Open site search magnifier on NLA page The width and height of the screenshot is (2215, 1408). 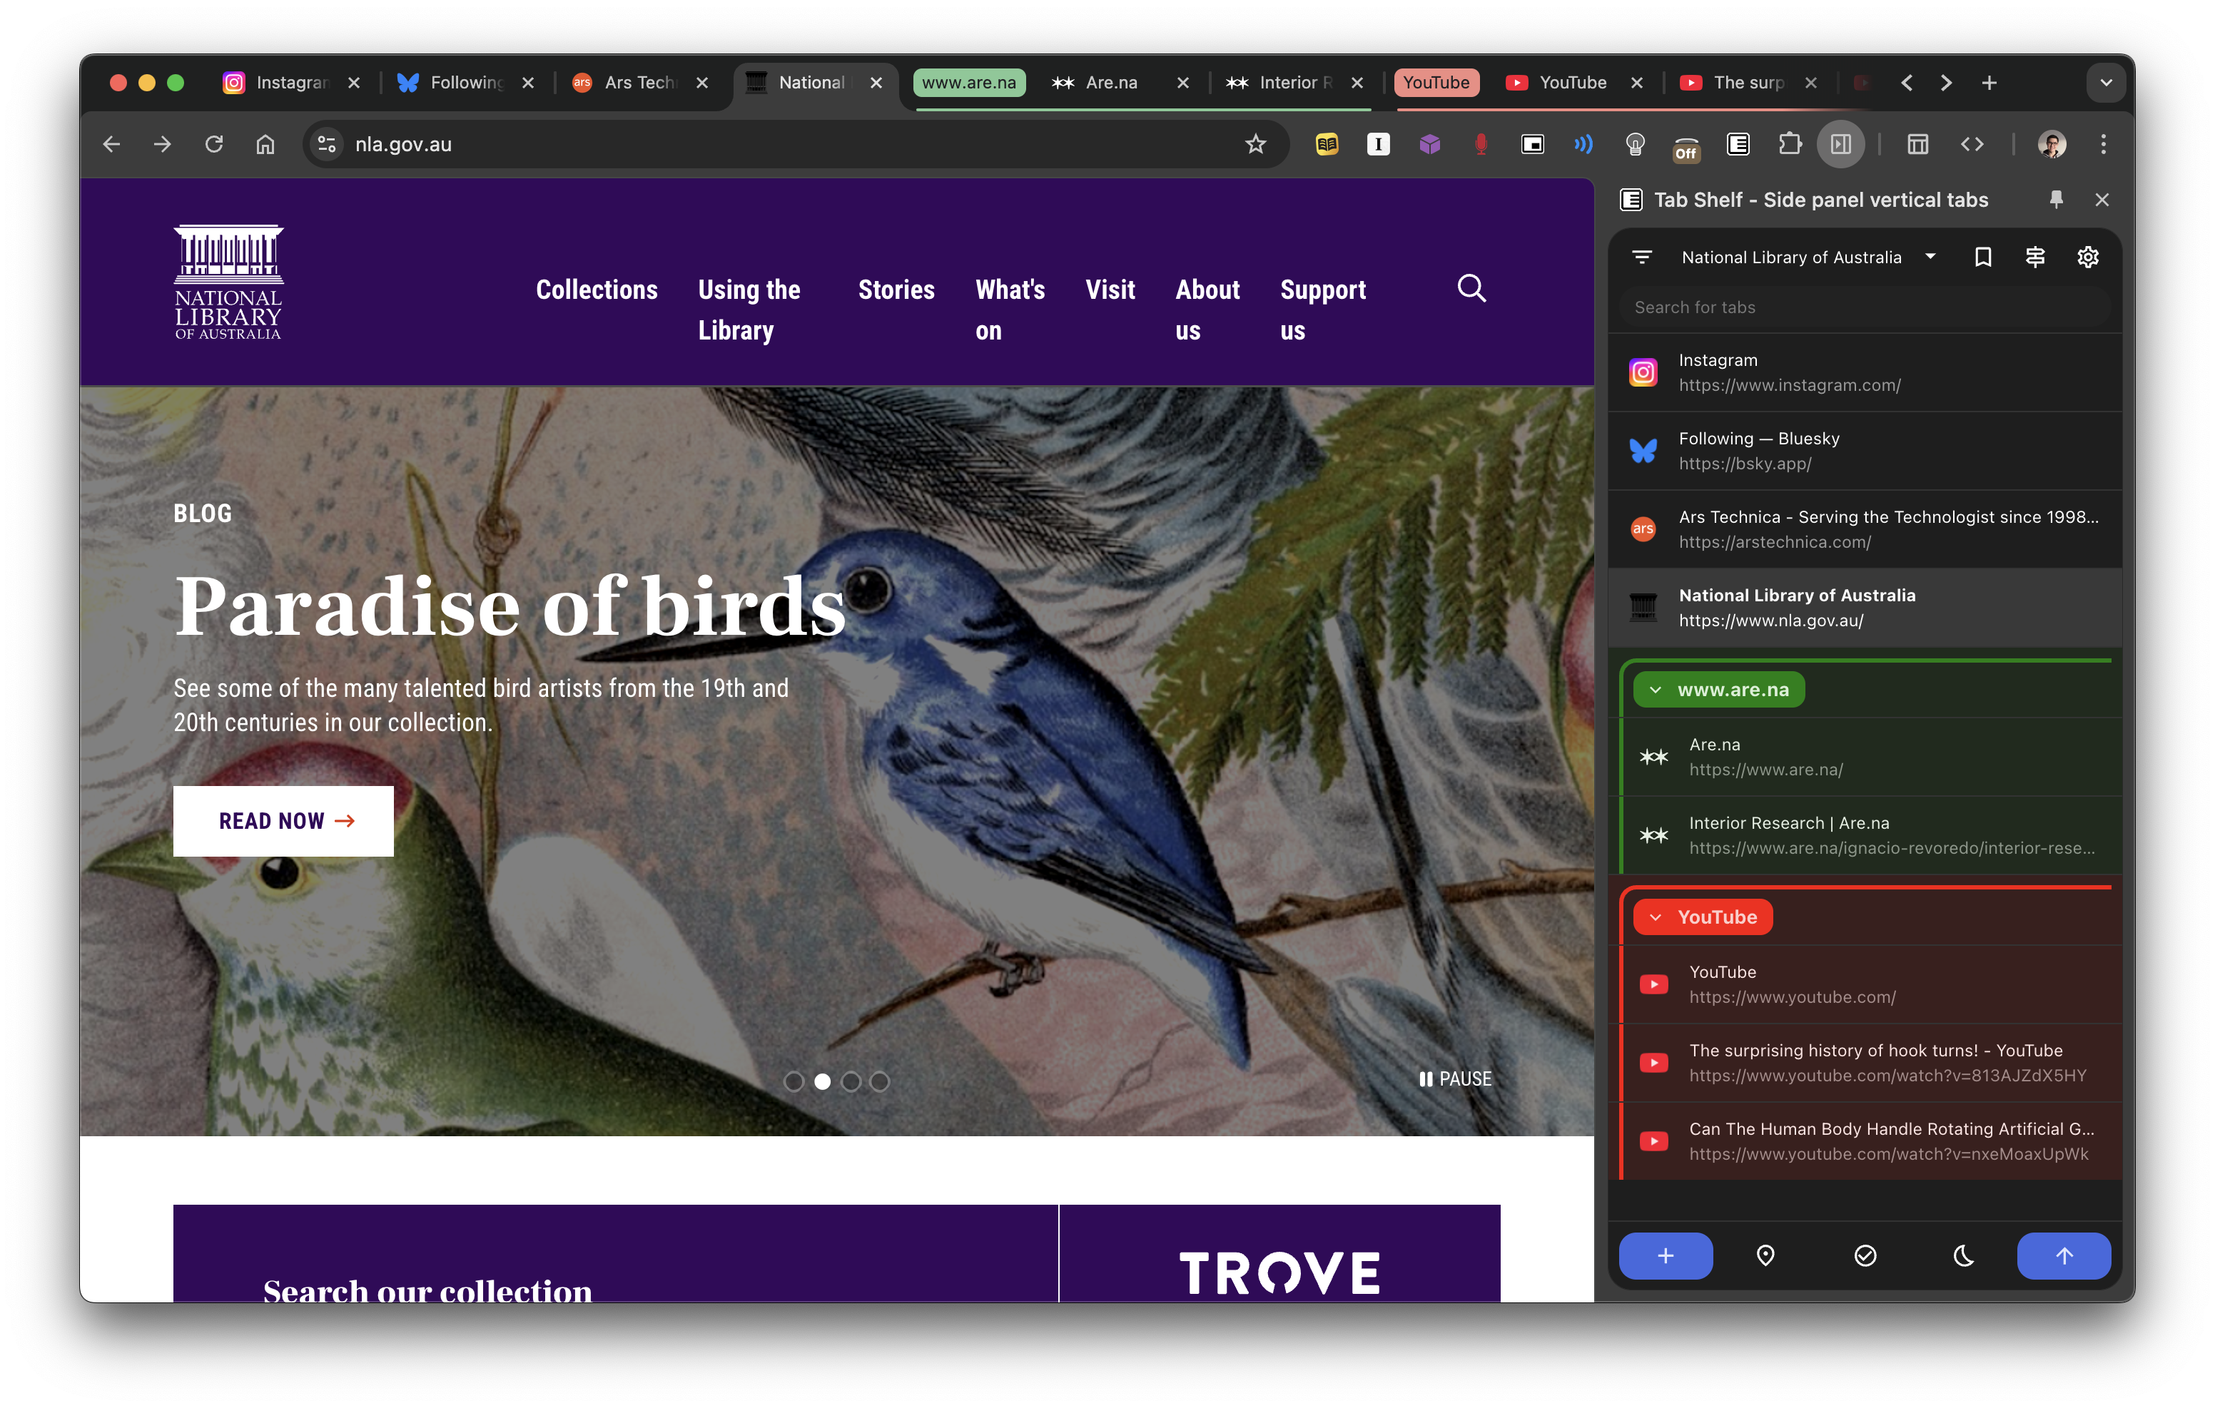(x=1471, y=289)
